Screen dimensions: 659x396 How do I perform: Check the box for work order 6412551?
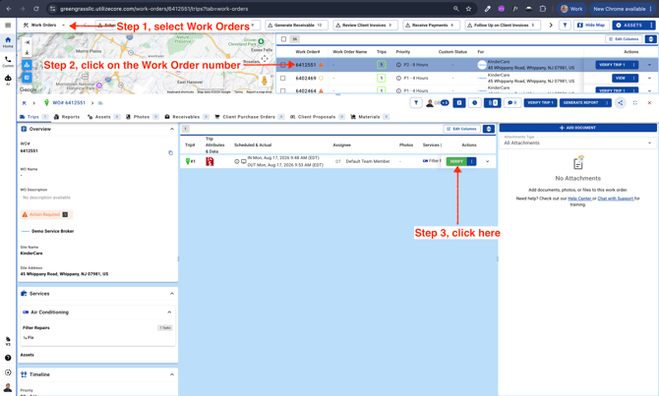coord(283,65)
